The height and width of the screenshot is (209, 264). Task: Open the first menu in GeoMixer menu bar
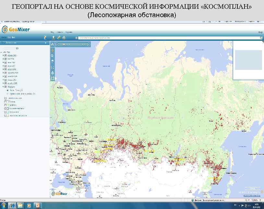[52, 32]
